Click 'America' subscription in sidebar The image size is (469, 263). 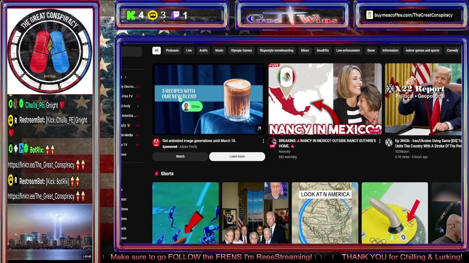click(x=128, y=116)
